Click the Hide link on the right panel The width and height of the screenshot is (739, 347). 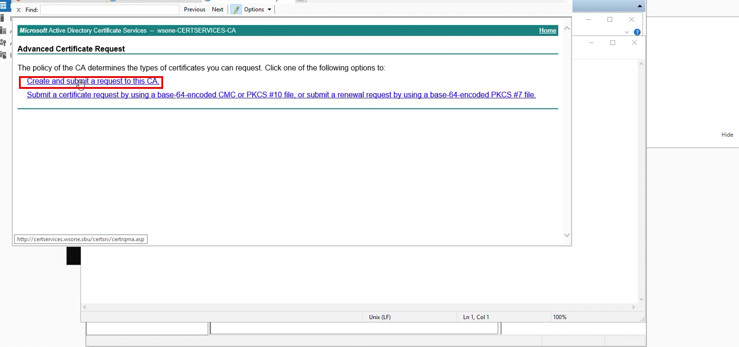point(727,135)
